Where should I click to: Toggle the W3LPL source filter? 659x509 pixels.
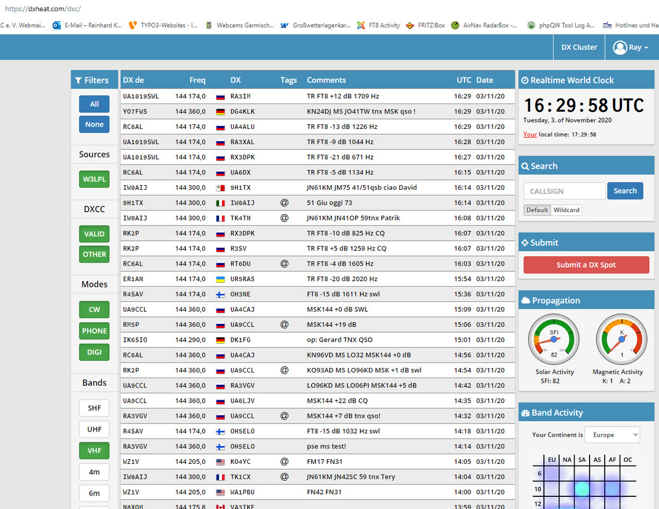[x=94, y=179]
